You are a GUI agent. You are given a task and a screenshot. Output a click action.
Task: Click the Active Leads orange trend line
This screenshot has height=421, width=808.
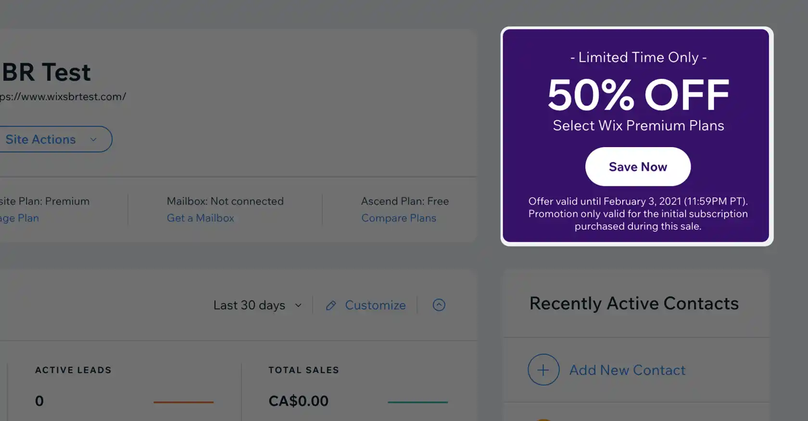(183, 402)
